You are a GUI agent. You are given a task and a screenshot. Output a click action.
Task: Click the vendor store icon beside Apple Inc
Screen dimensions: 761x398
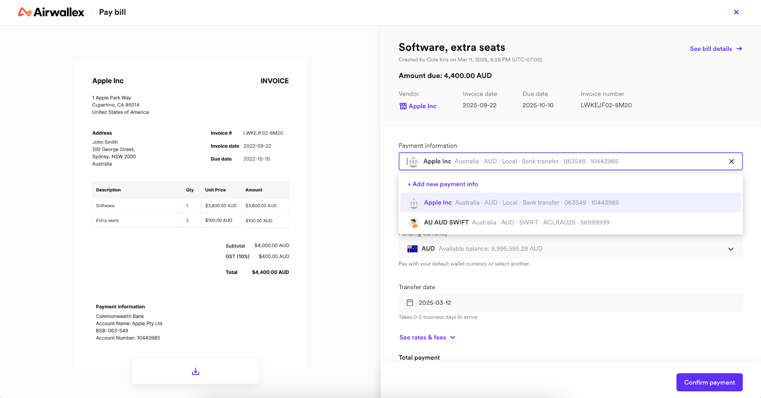[x=403, y=106]
